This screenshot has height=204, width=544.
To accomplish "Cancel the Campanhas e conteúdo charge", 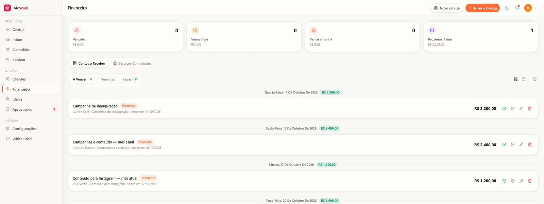I will tap(513, 144).
